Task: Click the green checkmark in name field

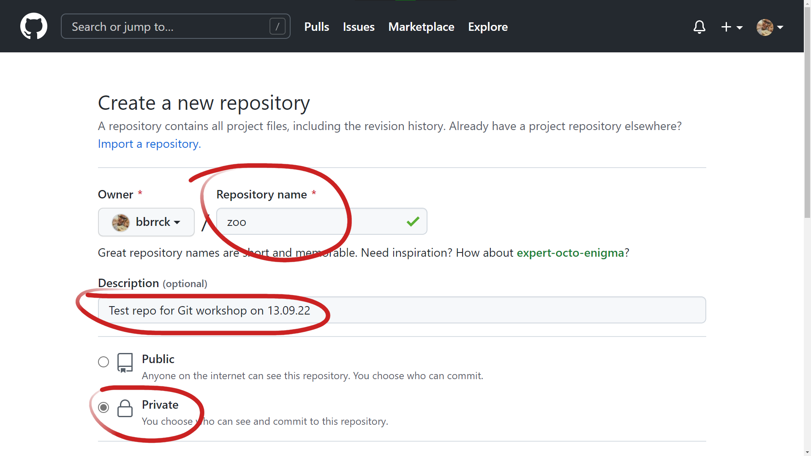Action: [x=413, y=221]
